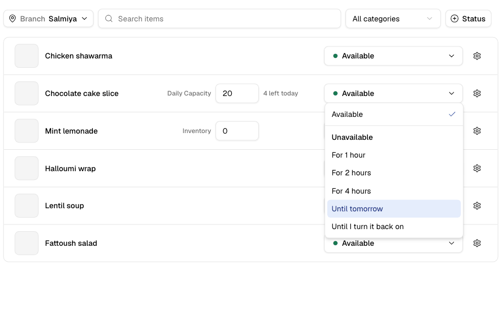Viewport: 501px width, 334px height.
Task: Open settings gear for Lentil soup
Action: [x=476, y=206]
